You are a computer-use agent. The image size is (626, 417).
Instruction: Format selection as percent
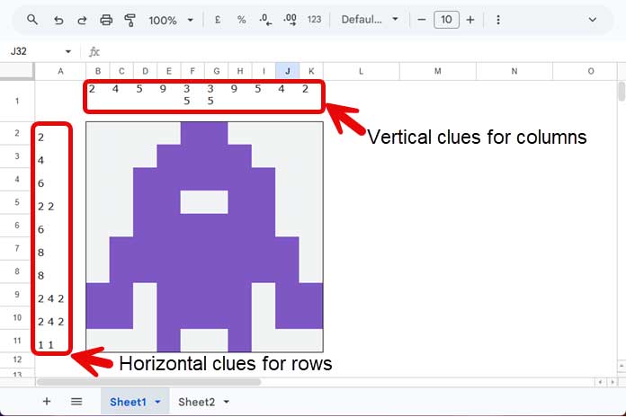pyautogui.click(x=242, y=20)
